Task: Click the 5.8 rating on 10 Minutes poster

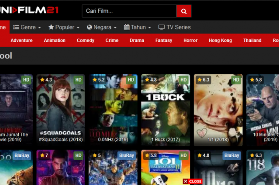Action: [x=256, y=80]
